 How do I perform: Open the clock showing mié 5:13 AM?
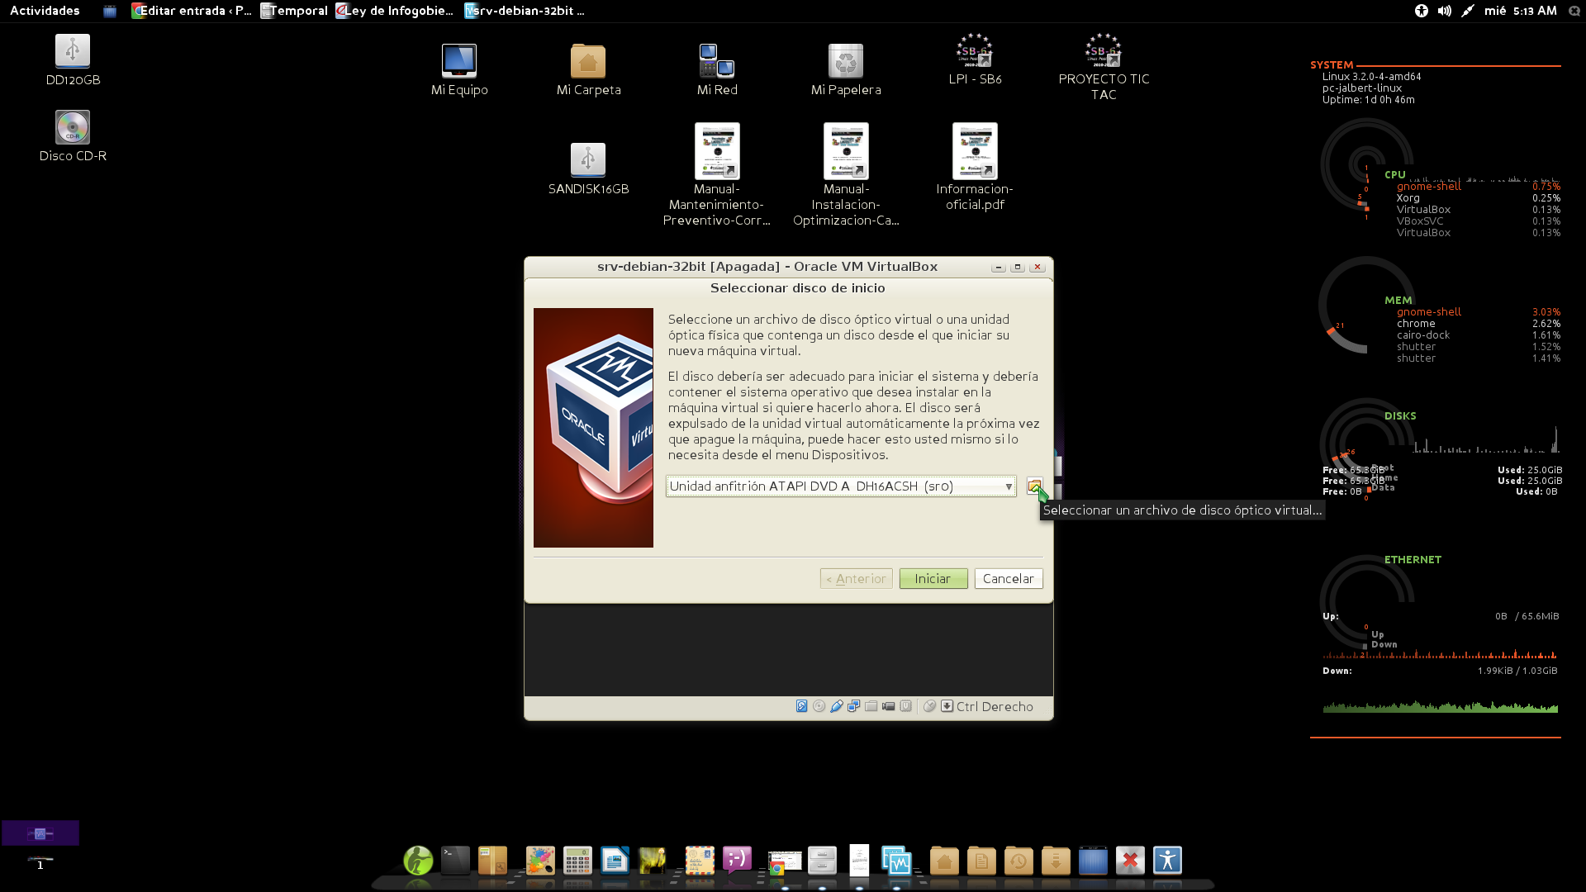click(x=1520, y=11)
